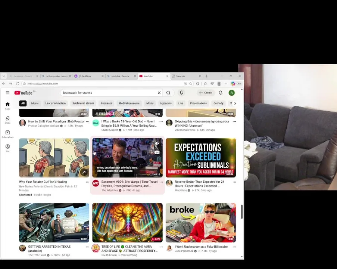
Task: Select the Music filter chip
Action: click(35, 103)
